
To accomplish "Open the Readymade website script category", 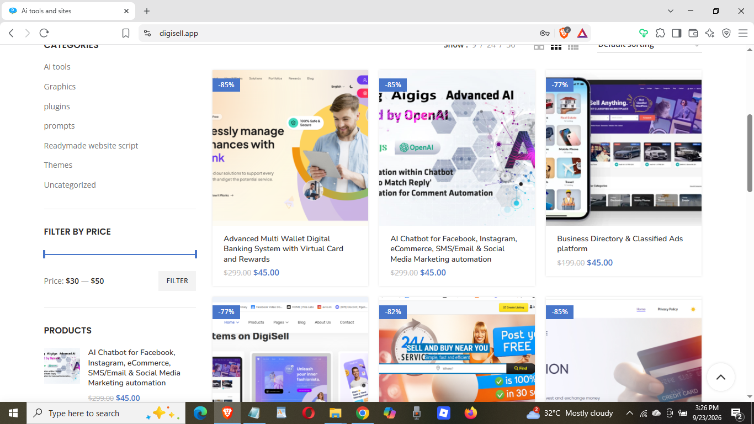I will (91, 146).
